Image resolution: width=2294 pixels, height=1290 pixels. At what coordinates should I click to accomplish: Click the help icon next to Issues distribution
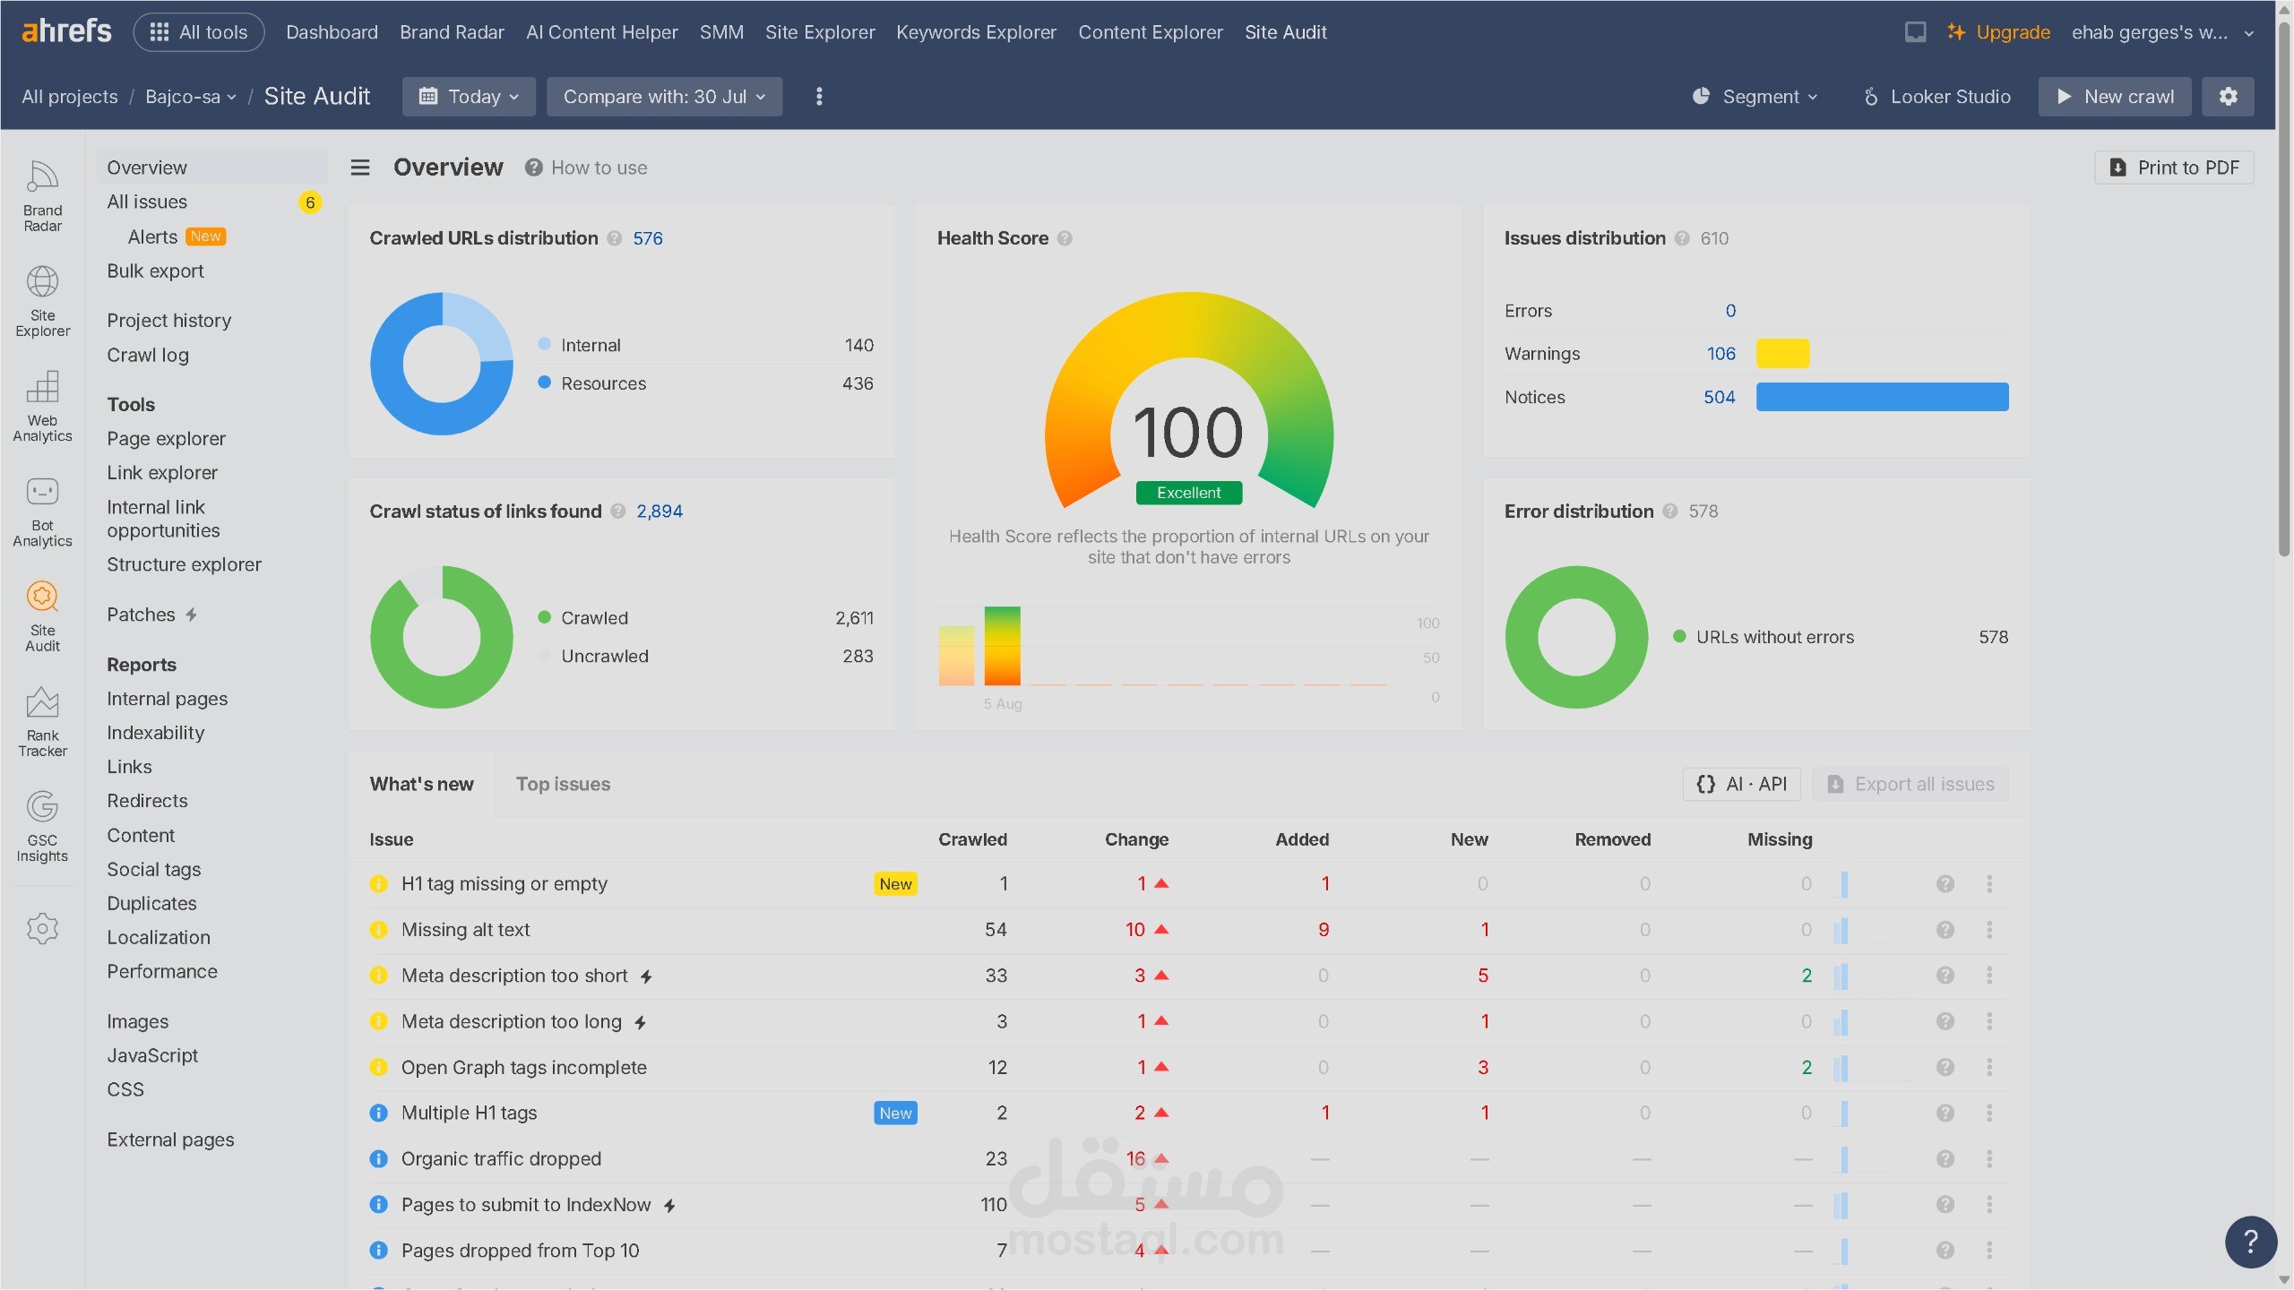coord(1681,238)
